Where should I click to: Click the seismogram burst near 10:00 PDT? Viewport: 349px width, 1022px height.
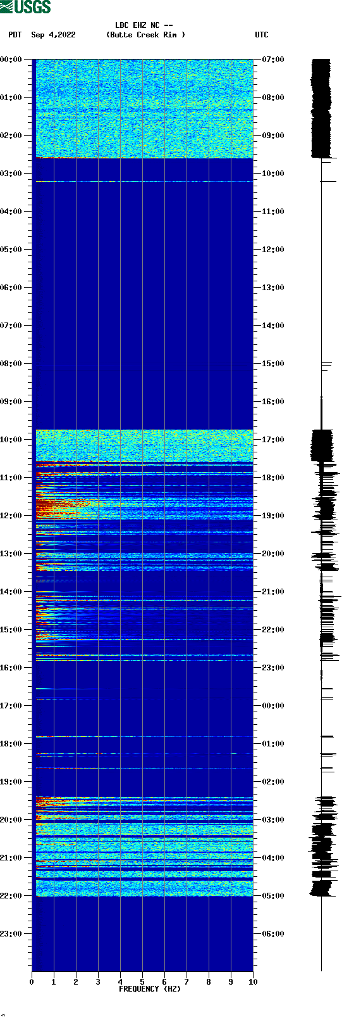pyautogui.click(x=322, y=445)
